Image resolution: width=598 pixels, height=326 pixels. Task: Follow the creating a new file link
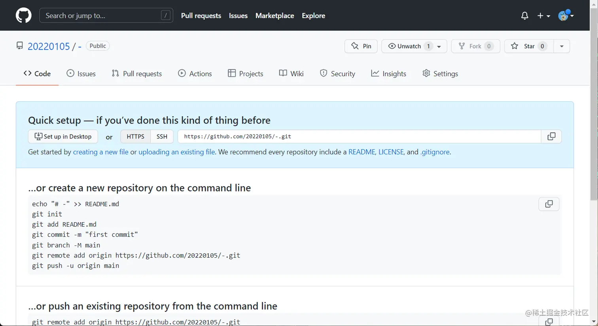click(101, 152)
